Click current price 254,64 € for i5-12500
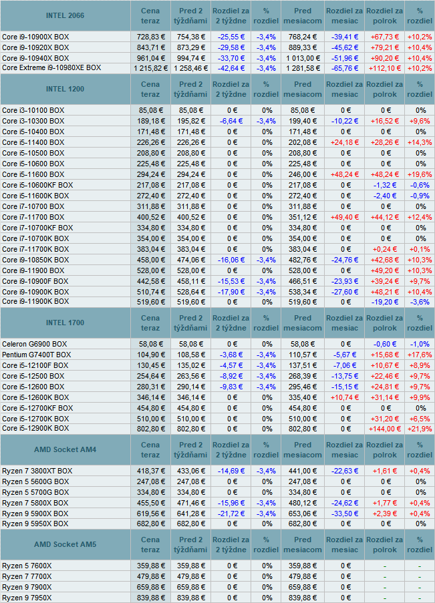The image size is (435, 603). [151, 376]
